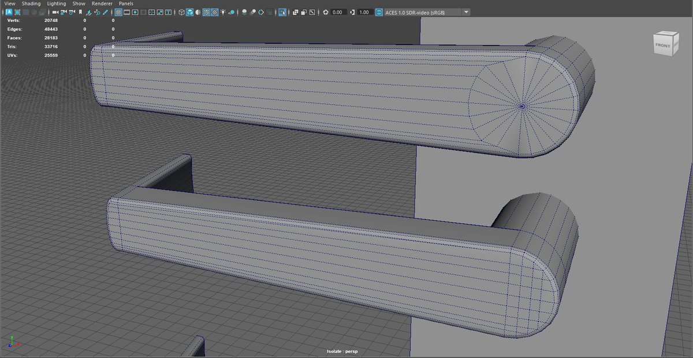Activate the 2D Pan/Zoom icon

(97, 12)
